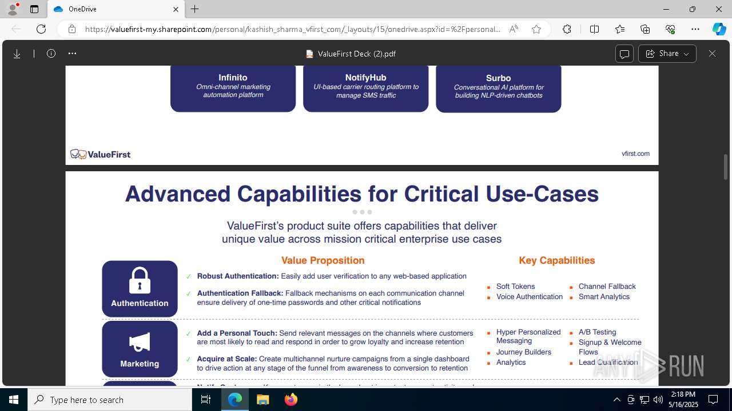This screenshot has height=411, width=732.
Task: Add this page to favorites
Action: click(x=536, y=29)
